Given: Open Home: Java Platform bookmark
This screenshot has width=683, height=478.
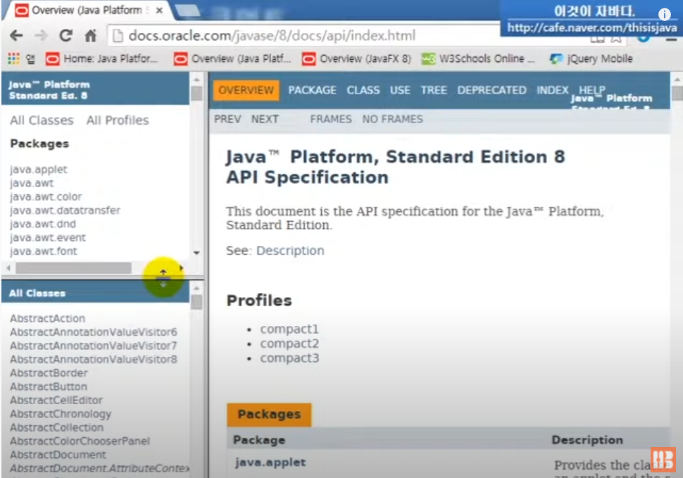Looking at the screenshot, I should pyautogui.click(x=102, y=58).
